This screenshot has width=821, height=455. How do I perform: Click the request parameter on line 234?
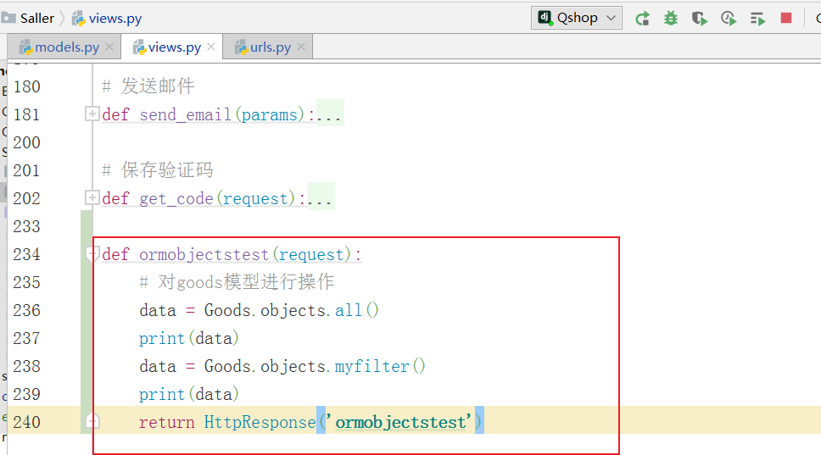(x=311, y=255)
